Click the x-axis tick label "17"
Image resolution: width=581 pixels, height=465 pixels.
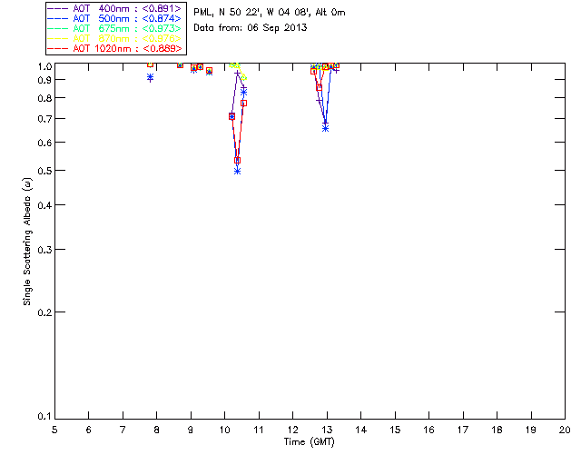pyautogui.click(x=463, y=430)
